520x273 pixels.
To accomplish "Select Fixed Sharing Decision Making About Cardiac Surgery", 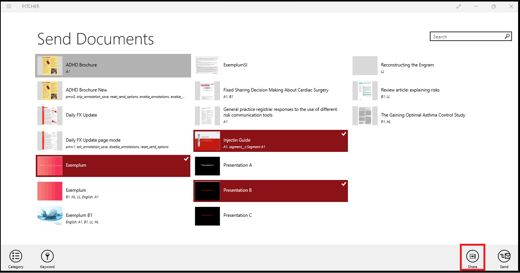I will [x=271, y=91].
